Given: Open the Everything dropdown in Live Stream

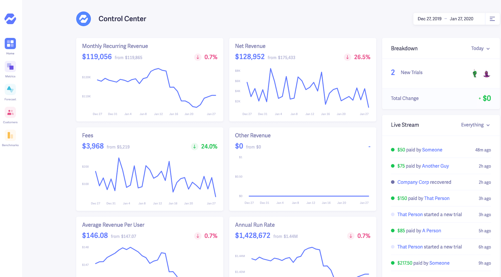Looking at the screenshot, I should click(476, 125).
